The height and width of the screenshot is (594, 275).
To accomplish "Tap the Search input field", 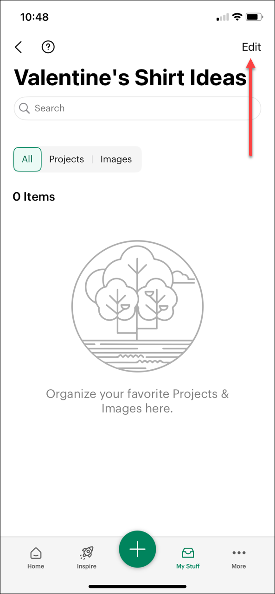I will 137,108.
